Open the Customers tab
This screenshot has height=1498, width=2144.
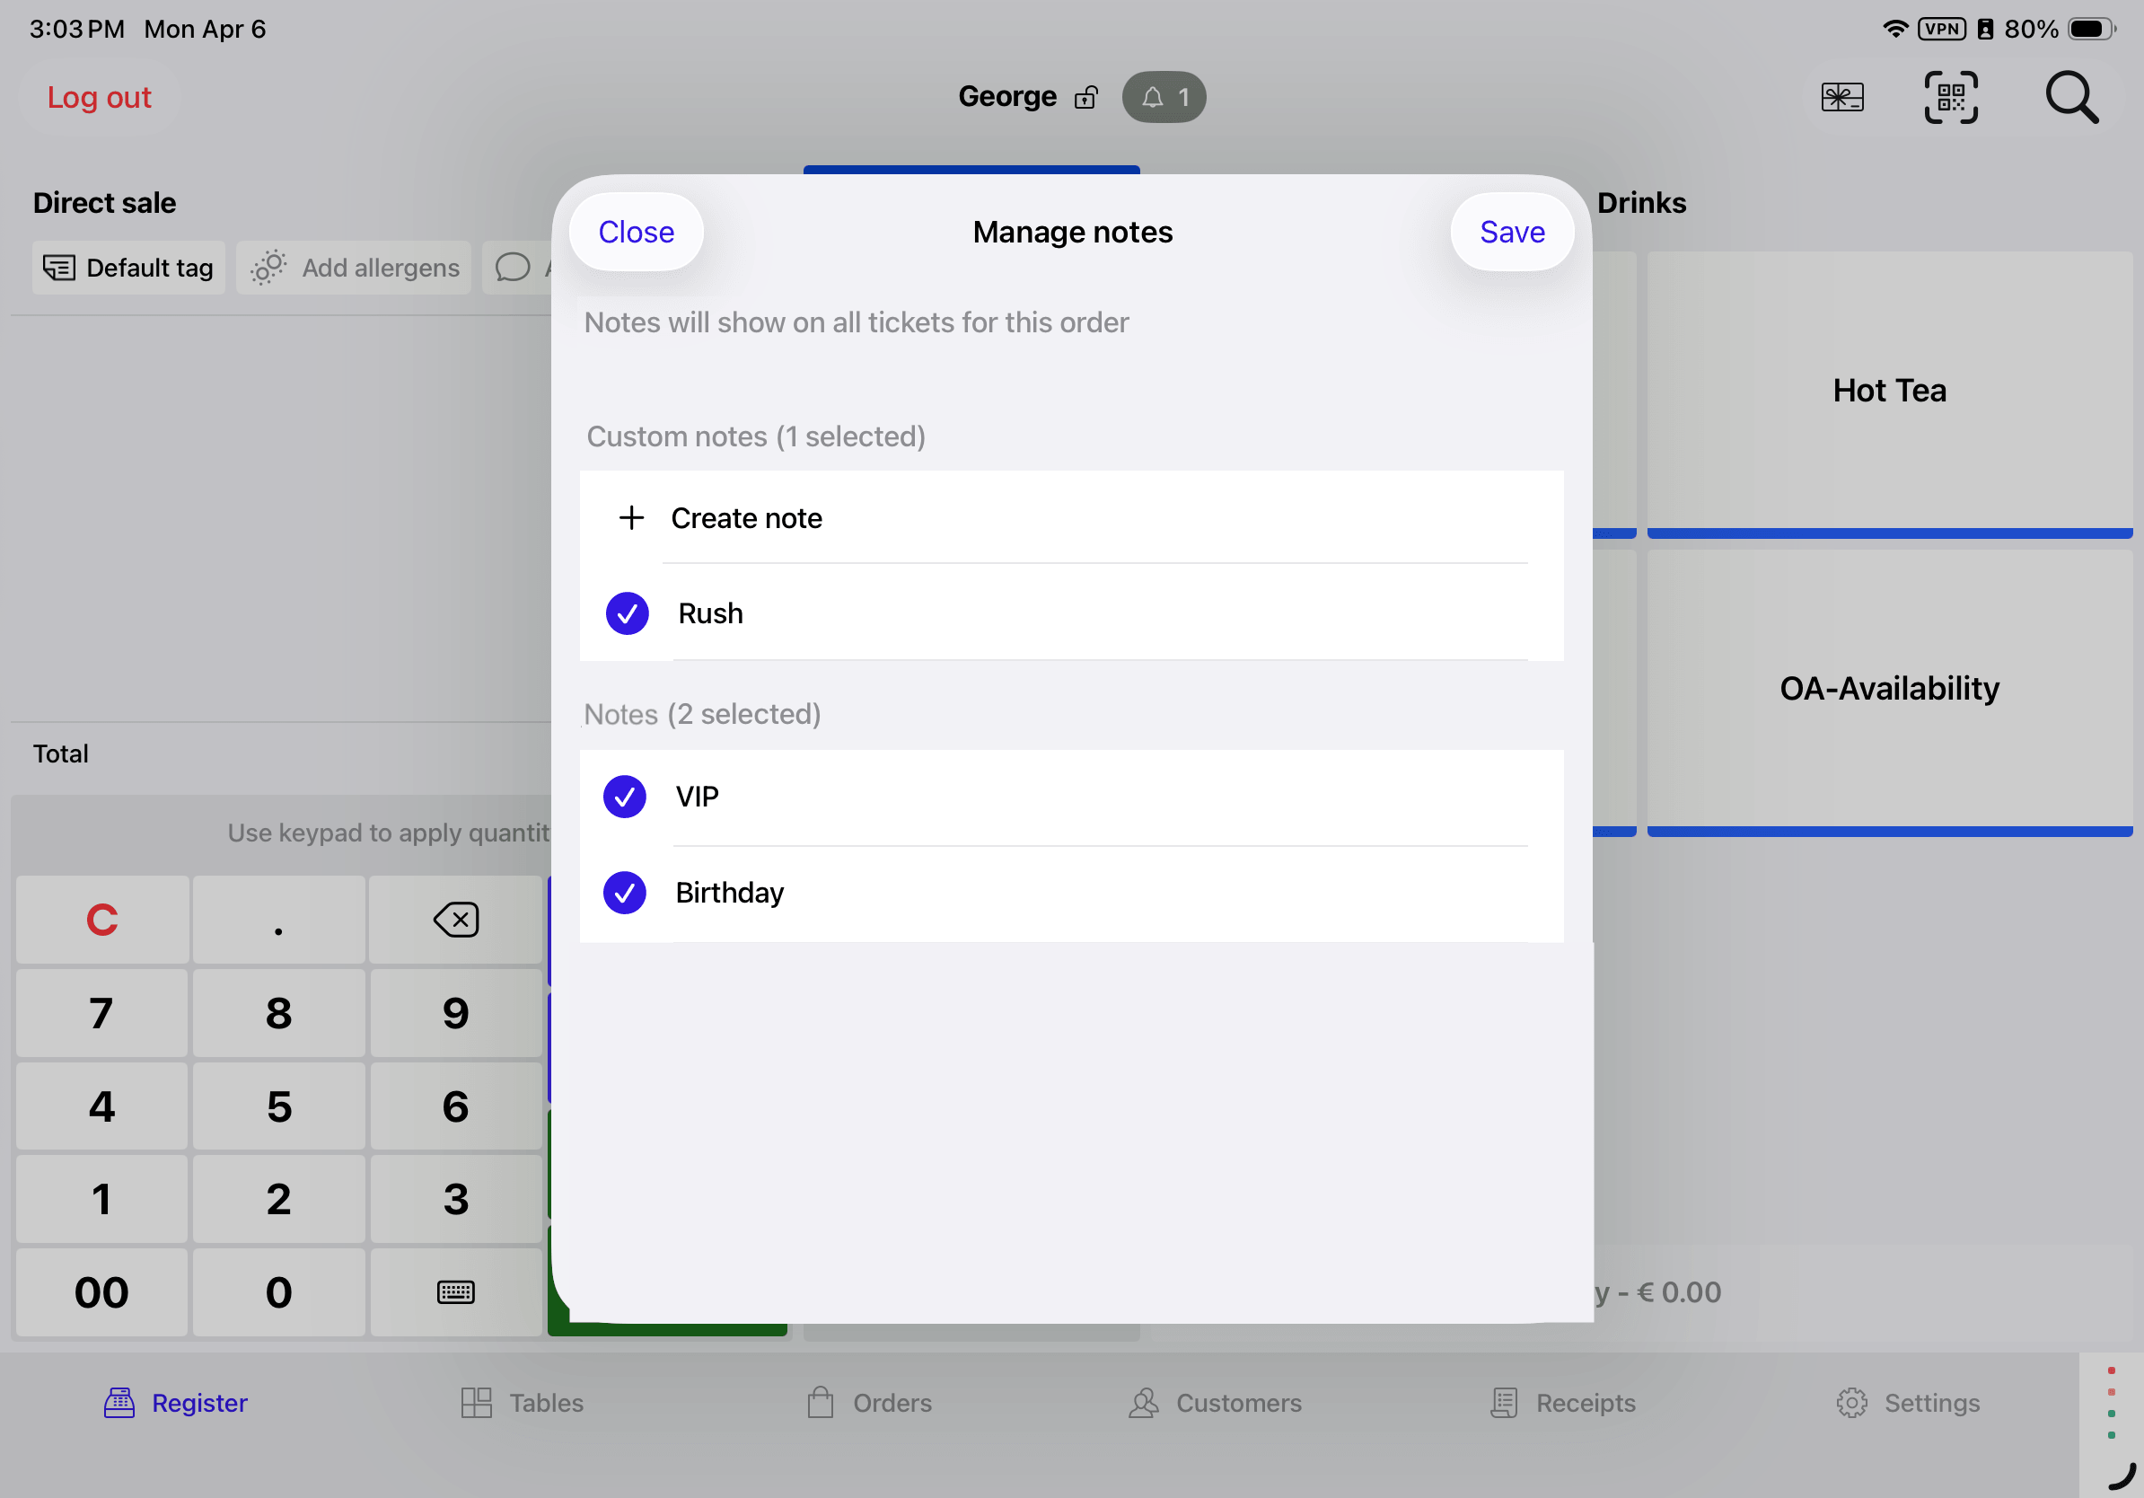[1214, 1403]
